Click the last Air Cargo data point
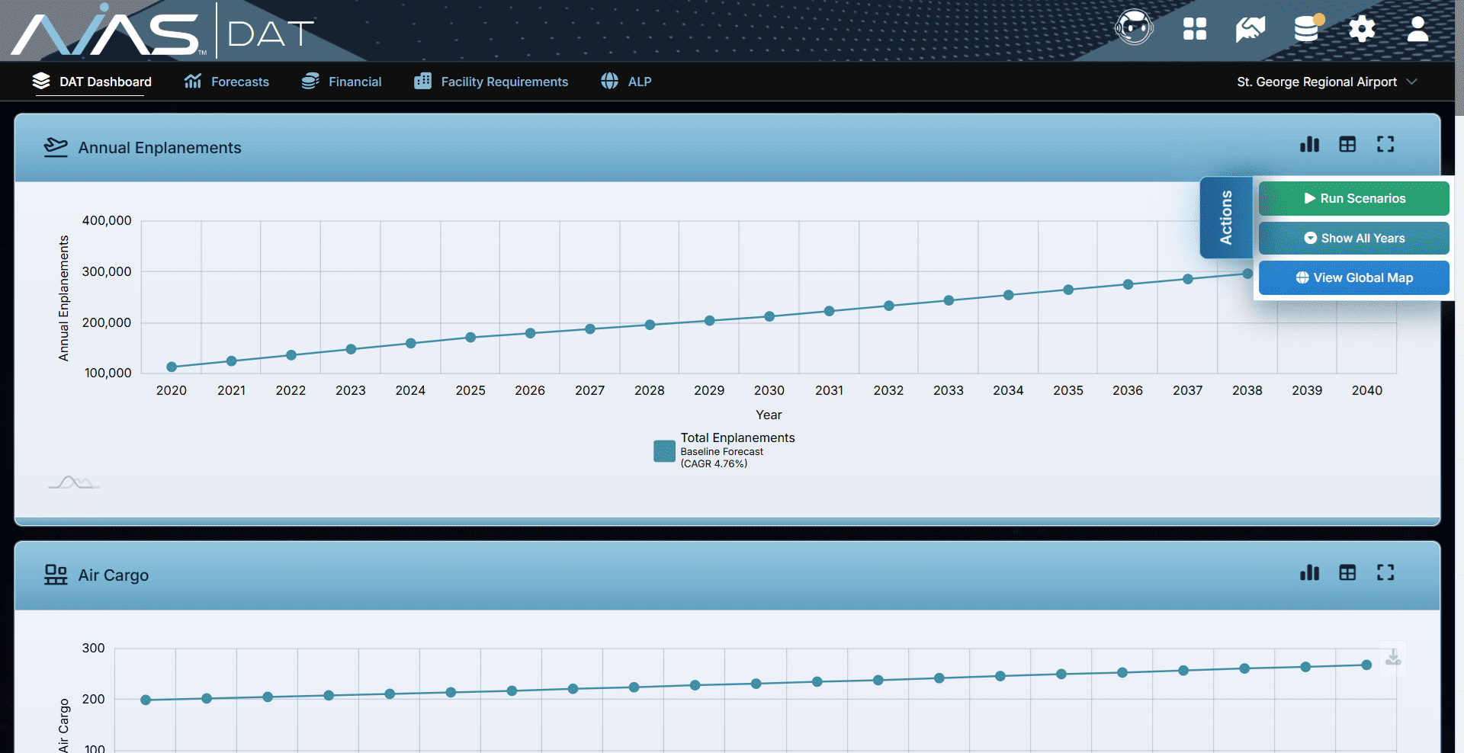1464x753 pixels. [x=1366, y=665]
